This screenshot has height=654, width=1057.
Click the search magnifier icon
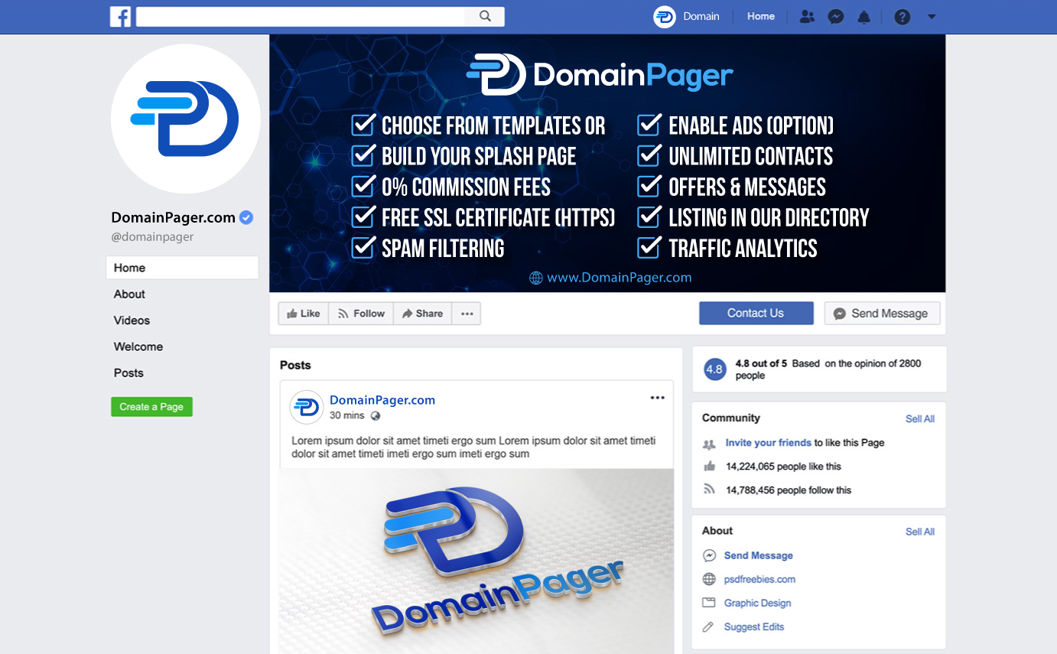tap(485, 16)
